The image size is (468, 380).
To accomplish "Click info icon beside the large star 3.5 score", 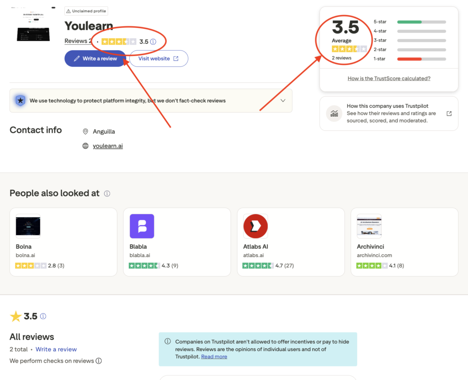I will click(43, 316).
